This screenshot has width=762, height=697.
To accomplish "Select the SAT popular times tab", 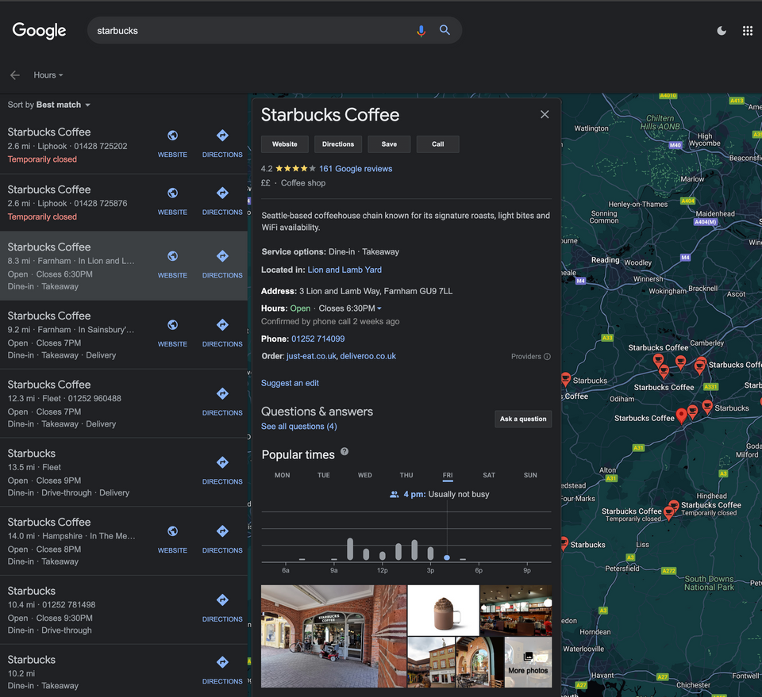I will (489, 475).
